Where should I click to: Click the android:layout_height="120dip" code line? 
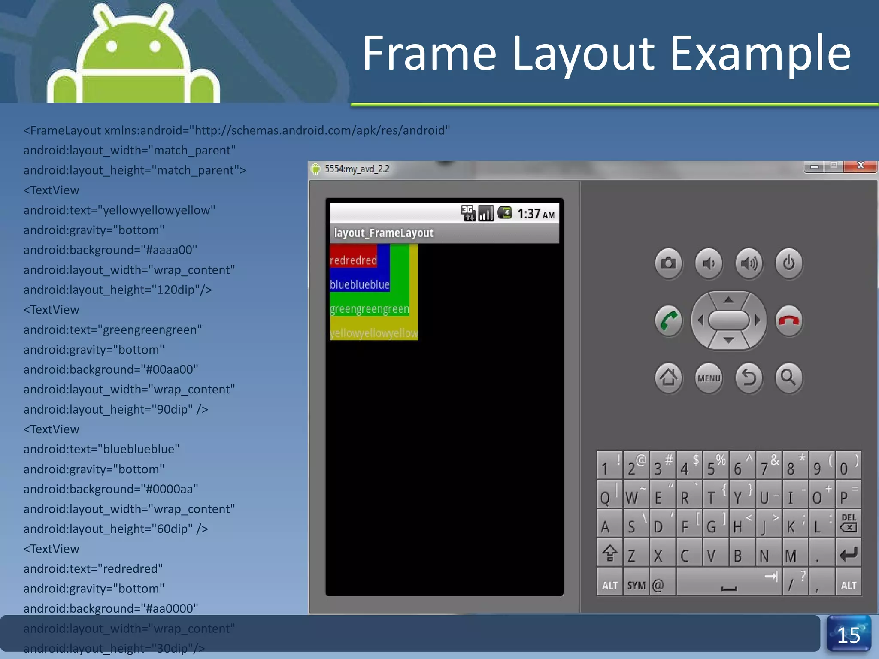pyautogui.click(x=118, y=290)
